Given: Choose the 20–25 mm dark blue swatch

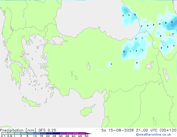Looking at the screenshot, I should click(x=50, y=133).
